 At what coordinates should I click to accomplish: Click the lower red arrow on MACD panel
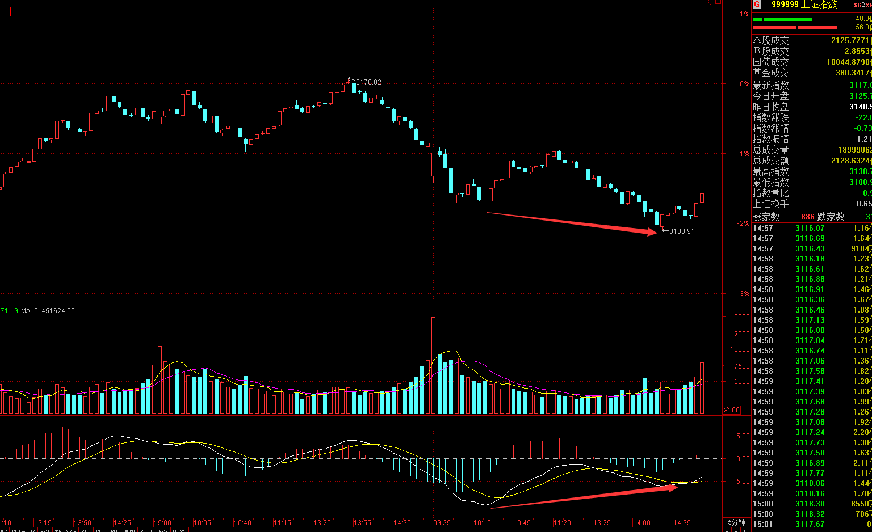[x=584, y=496]
